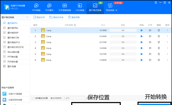Select the 3.png file row
Screen dimensions: 172x105
click(101, 42)
